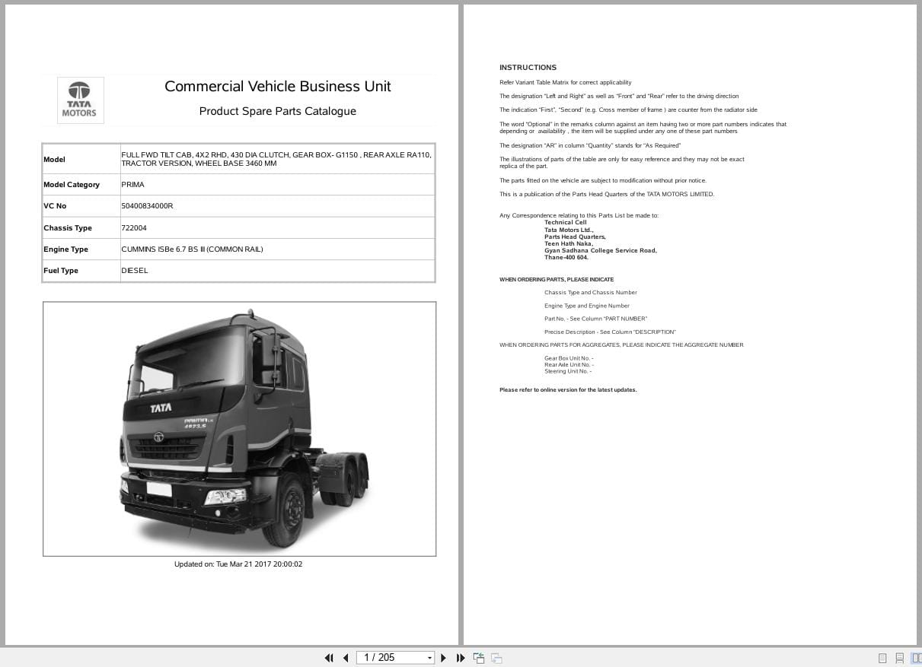Image resolution: width=922 pixels, height=667 pixels.
Task: Click the 'Model' row label
Action: click(54, 160)
